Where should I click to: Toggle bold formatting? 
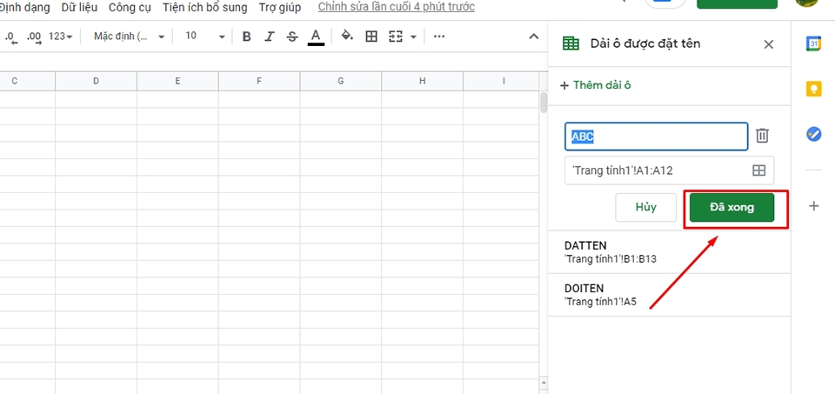246,37
